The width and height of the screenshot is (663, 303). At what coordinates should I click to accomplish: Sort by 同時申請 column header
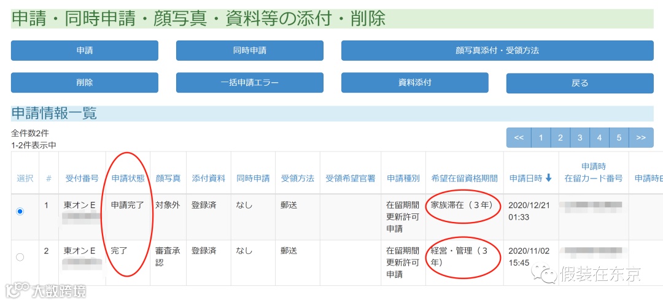point(254,178)
